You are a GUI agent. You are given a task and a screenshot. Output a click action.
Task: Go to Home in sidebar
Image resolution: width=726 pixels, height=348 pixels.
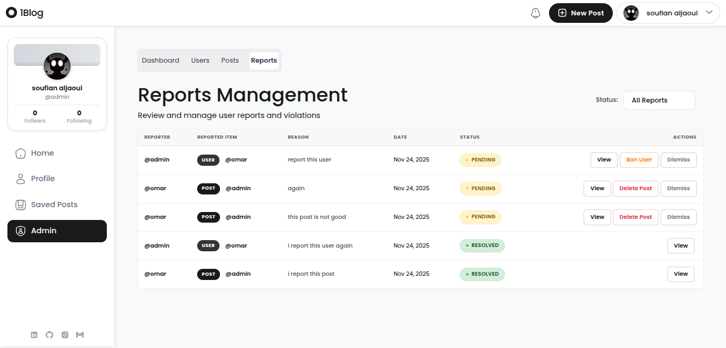[57, 154]
